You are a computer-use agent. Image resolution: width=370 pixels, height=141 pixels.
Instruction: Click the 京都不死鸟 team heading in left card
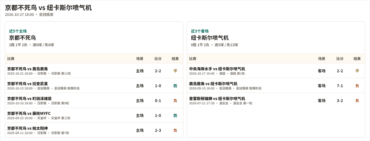[x=22, y=38]
